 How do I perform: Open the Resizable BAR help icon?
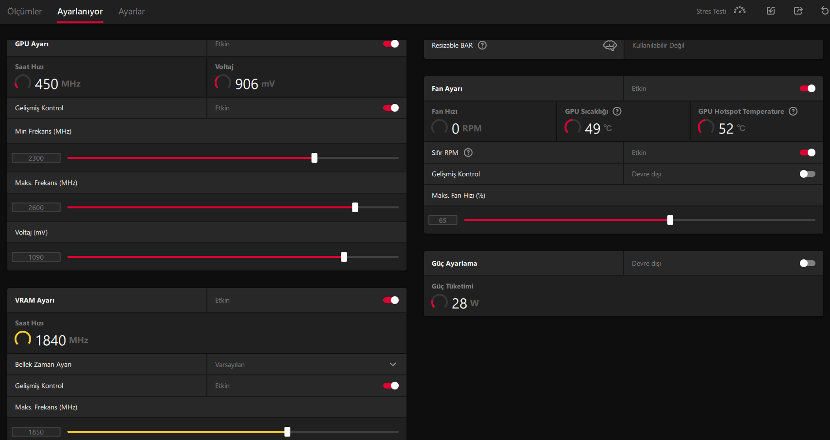pos(482,45)
